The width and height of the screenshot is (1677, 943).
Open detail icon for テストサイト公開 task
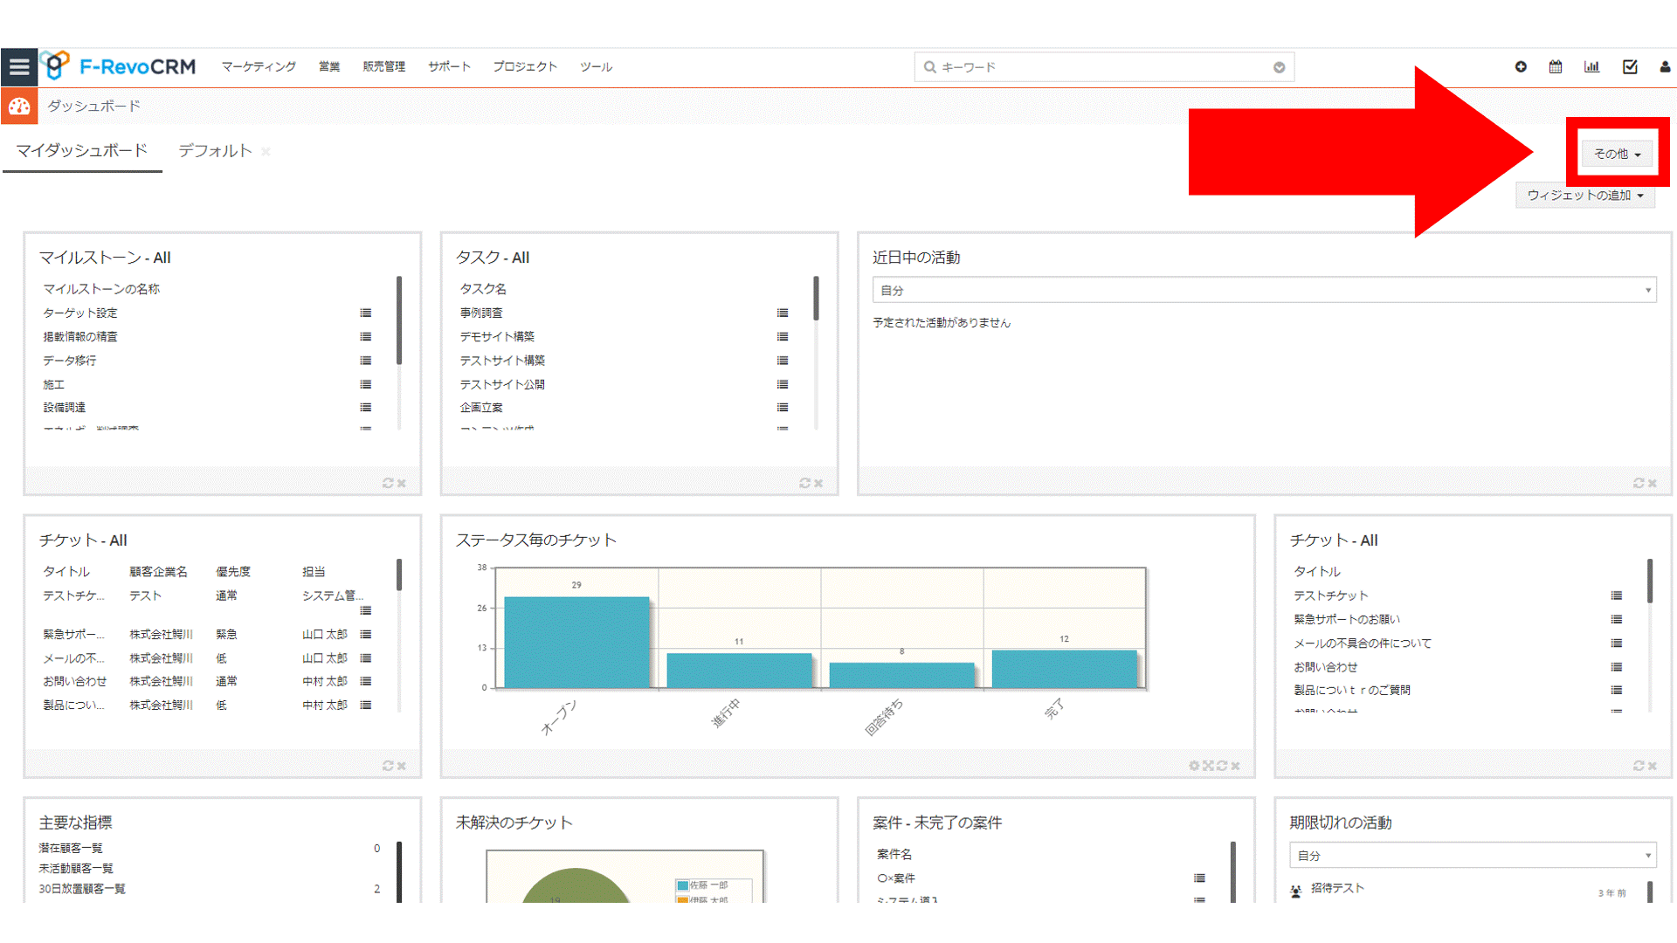(x=783, y=384)
